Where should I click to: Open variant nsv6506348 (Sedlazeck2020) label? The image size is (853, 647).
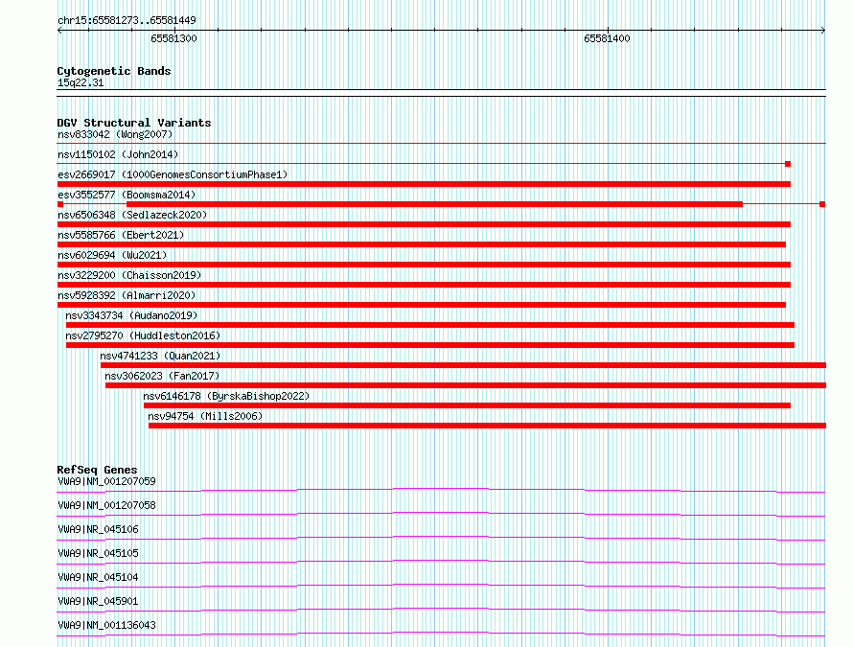pos(132,215)
